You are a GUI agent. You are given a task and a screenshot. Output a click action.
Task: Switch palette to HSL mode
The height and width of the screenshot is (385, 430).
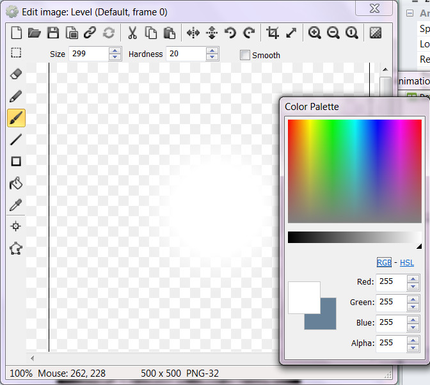click(407, 263)
